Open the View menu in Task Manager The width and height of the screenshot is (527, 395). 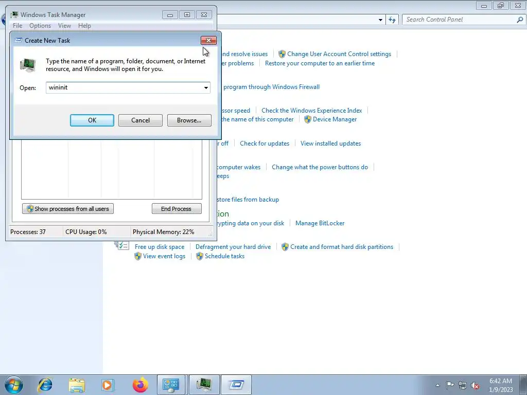click(64, 26)
